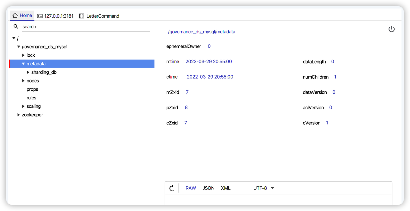Image resolution: width=410 pixels, height=211 pixels.
Task: Select RAW view mode
Action: coord(191,188)
